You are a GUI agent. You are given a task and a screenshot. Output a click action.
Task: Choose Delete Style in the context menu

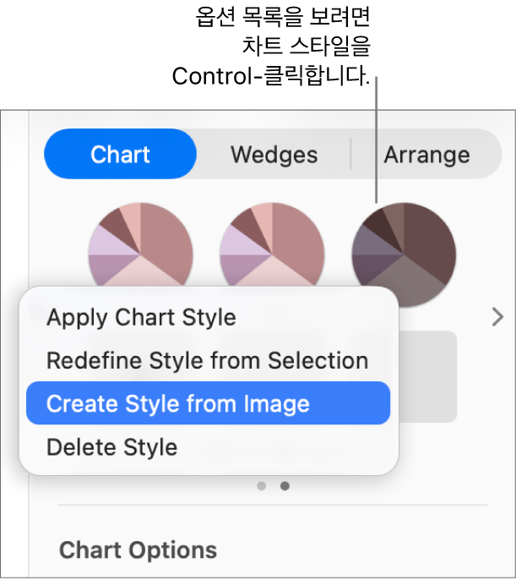coord(111,447)
